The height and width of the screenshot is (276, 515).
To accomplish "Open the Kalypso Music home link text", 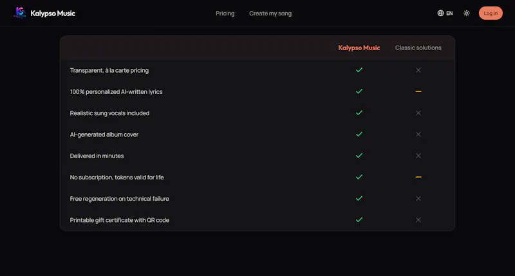I will point(53,14).
